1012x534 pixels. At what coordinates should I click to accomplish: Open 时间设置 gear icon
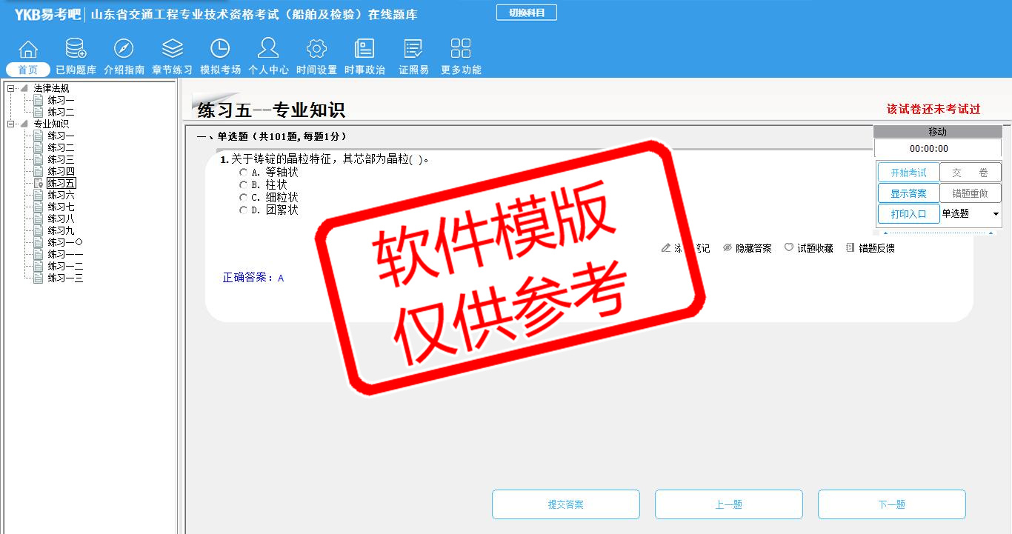coord(316,49)
